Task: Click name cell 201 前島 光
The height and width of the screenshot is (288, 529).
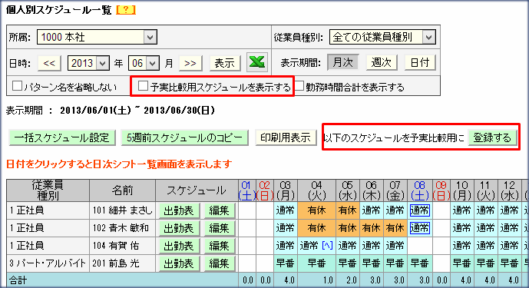Action: click(123, 263)
